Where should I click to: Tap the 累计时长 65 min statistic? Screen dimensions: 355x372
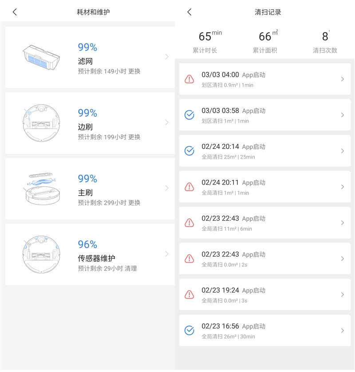coord(205,42)
